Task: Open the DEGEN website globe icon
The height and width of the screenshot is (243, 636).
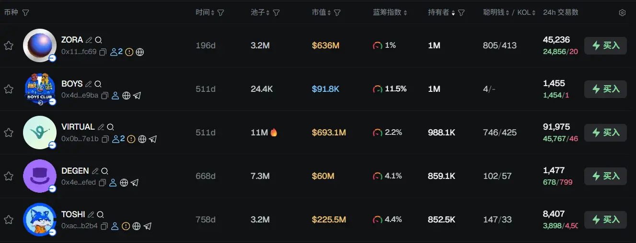Action: point(124,183)
